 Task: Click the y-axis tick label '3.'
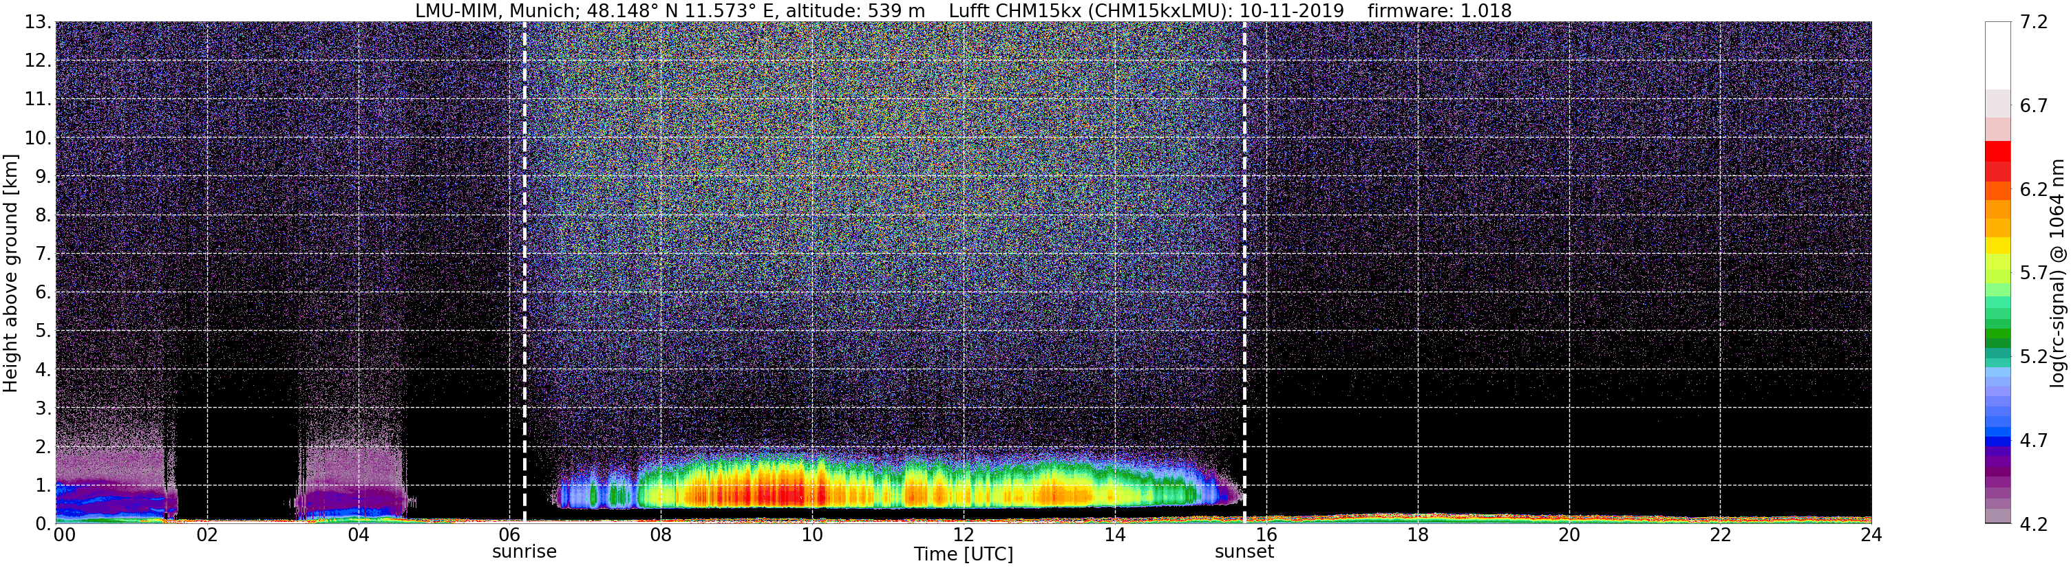pyautogui.click(x=43, y=408)
